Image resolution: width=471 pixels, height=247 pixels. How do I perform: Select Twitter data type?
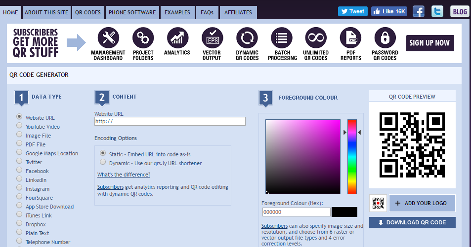pos(19,161)
